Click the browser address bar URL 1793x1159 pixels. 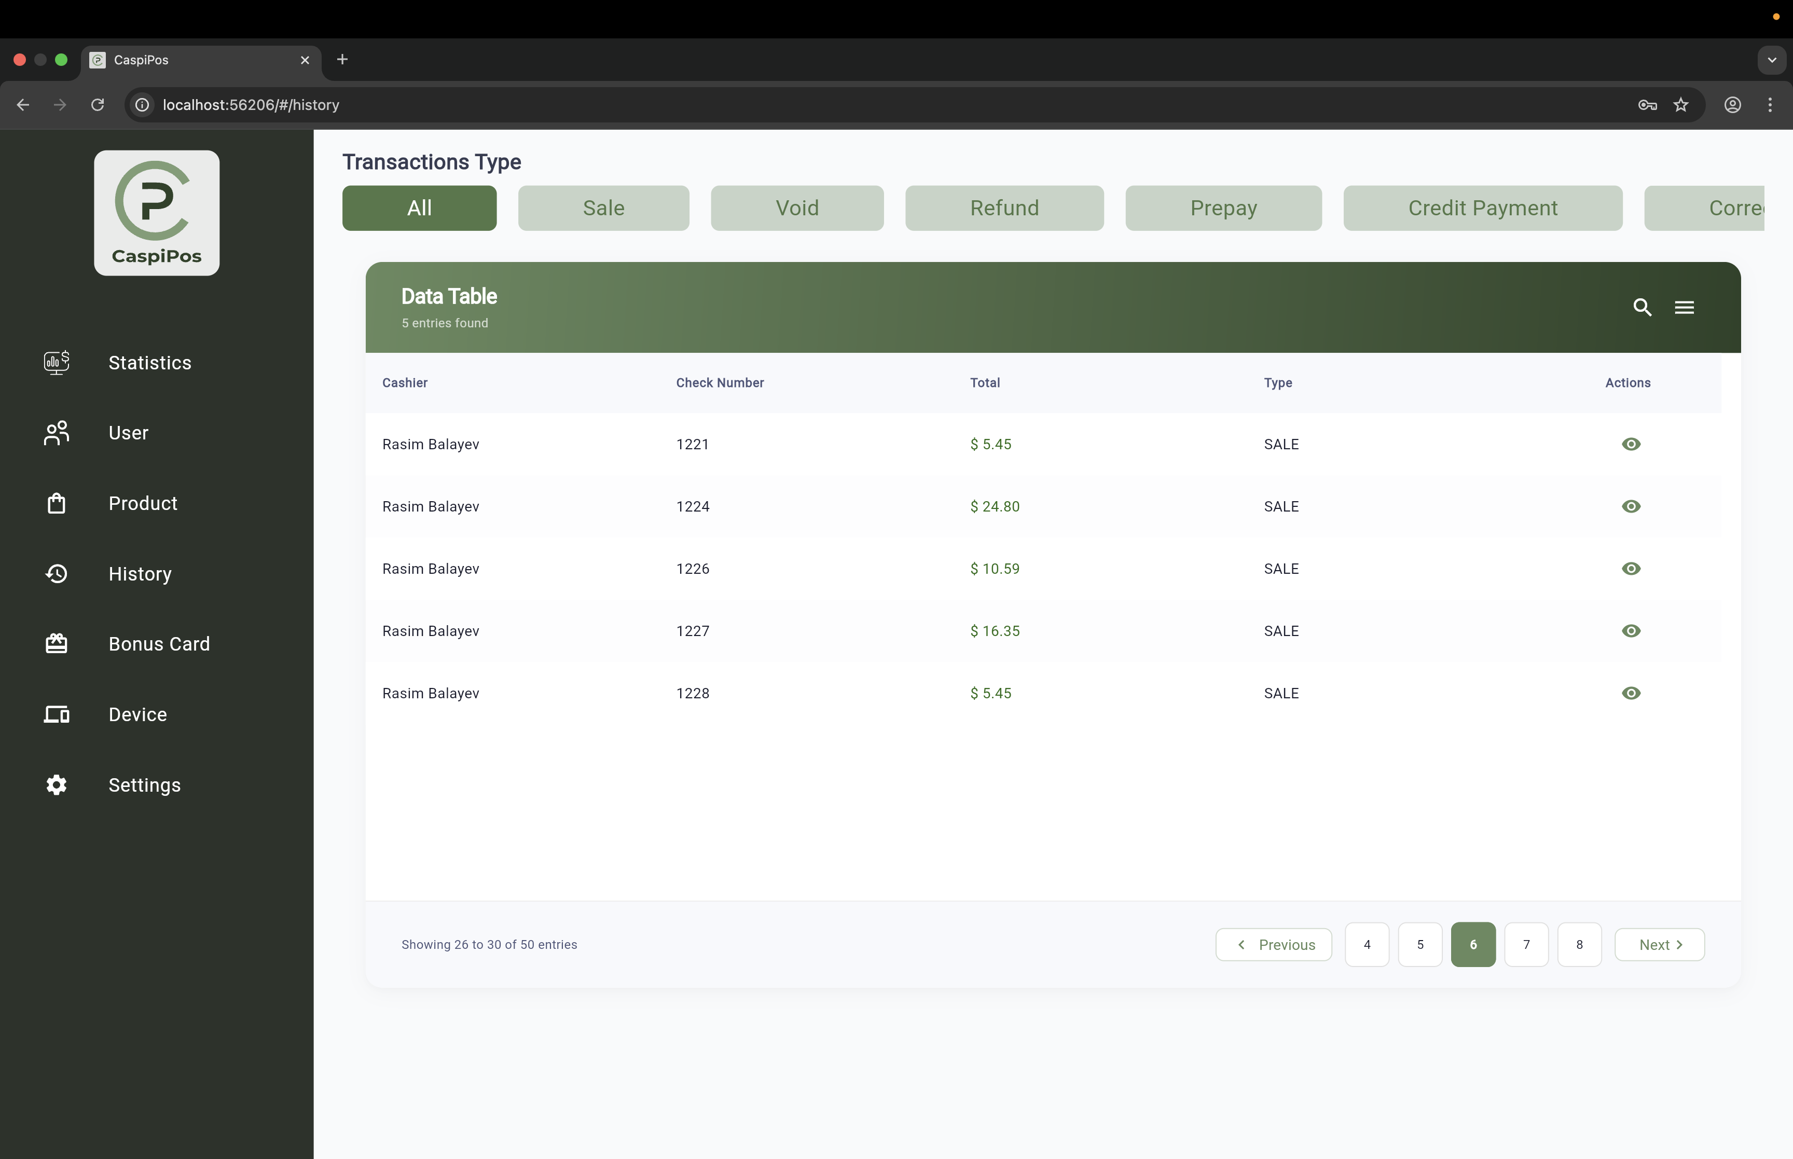(x=251, y=105)
